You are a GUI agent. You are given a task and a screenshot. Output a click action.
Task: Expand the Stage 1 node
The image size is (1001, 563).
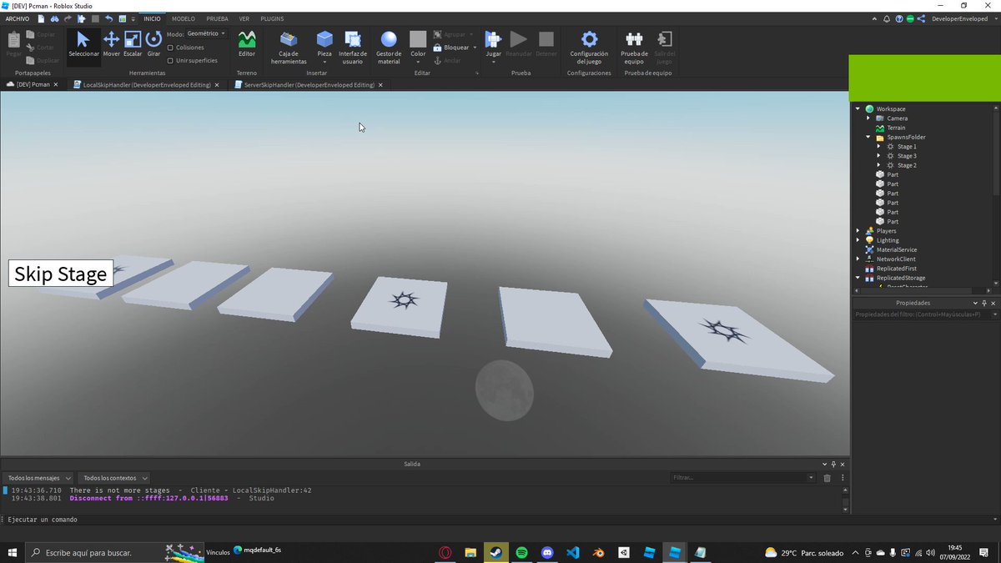(878, 147)
